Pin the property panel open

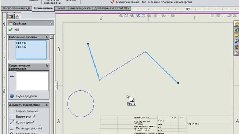(x=16, y=29)
